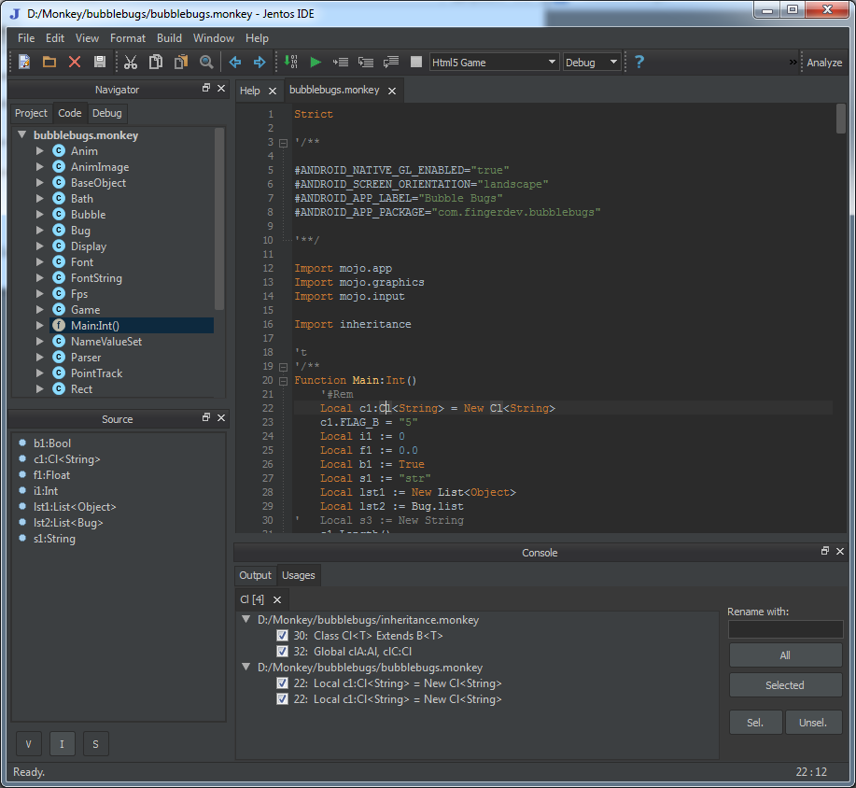
Task: Click the Cut scissors icon
Action: 131,62
